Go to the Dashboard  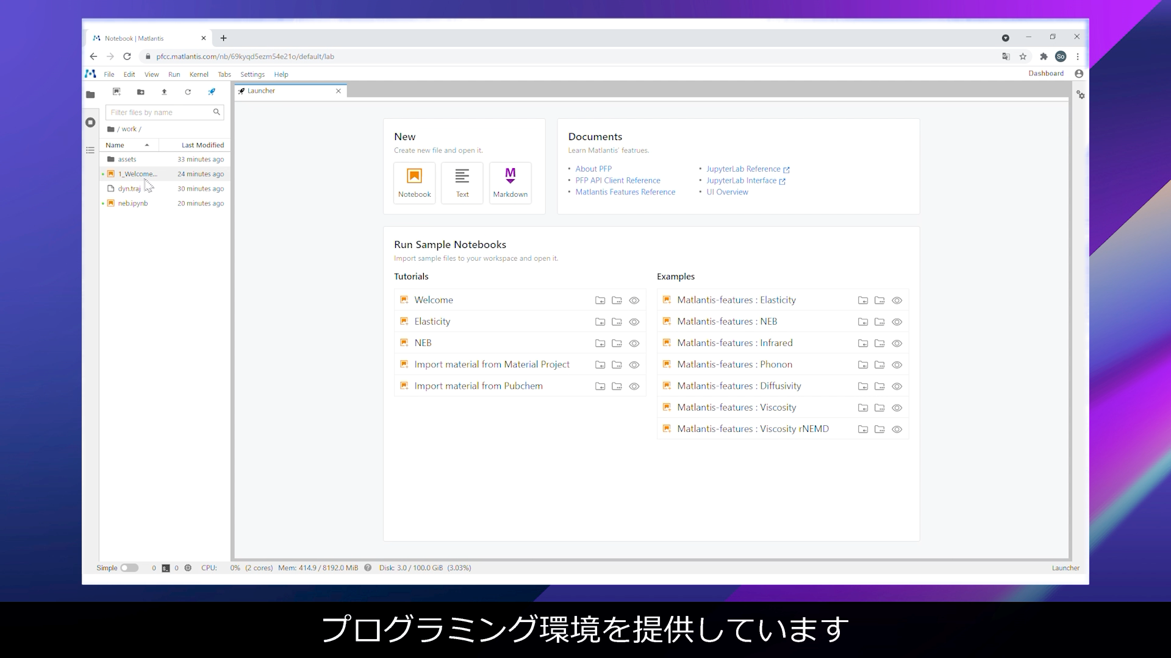pyautogui.click(x=1045, y=73)
